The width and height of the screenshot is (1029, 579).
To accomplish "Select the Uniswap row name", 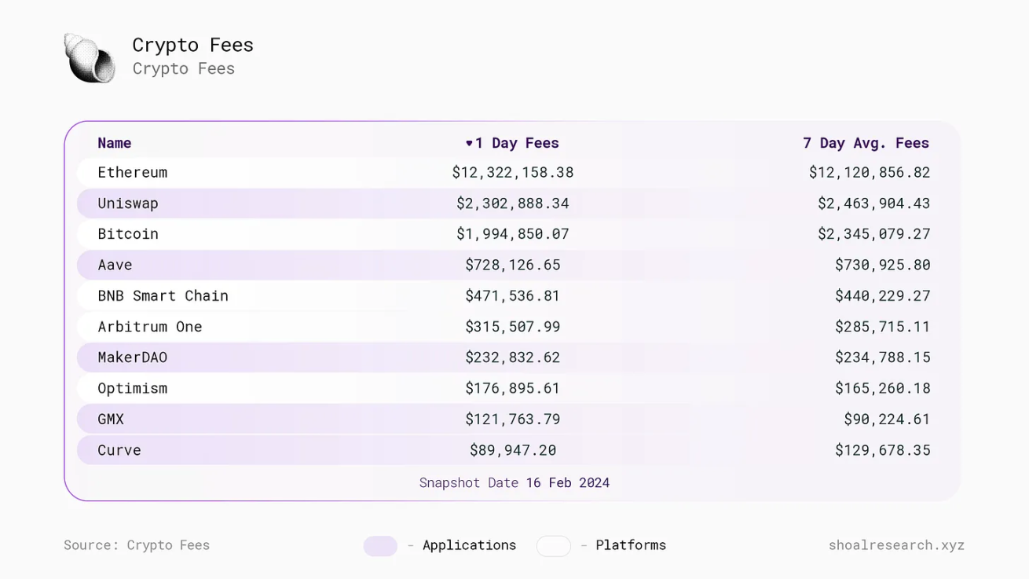I will 128,203.
